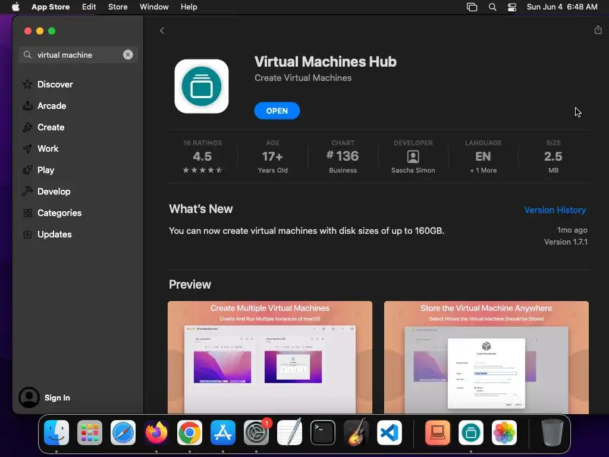Click the virtual machine search field
Viewport: 609px width, 457px height.
78,55
